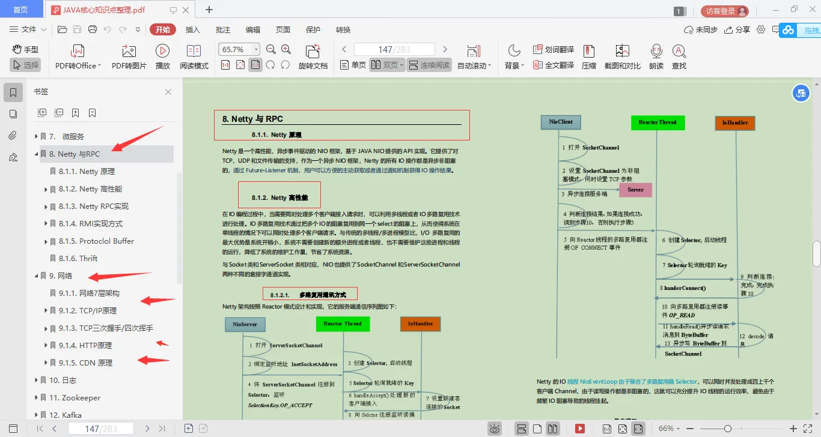
Task: Switch to the 页面 tab
Action: click(283, 29)
